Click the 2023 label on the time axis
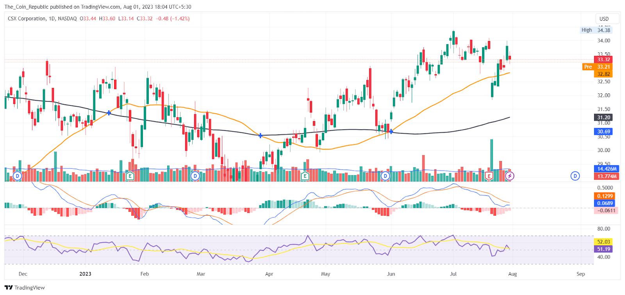Viewport: 625px width, 295px height. [85, 274]
